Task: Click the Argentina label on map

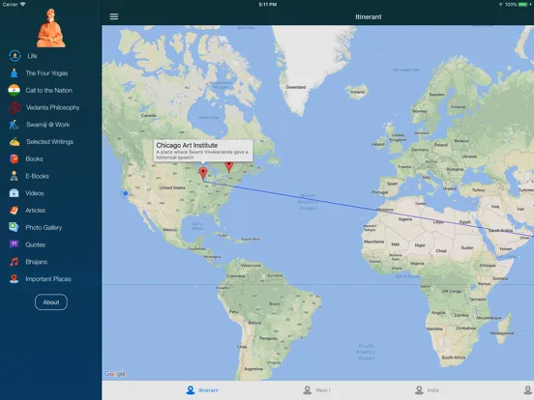Action: 253,369
